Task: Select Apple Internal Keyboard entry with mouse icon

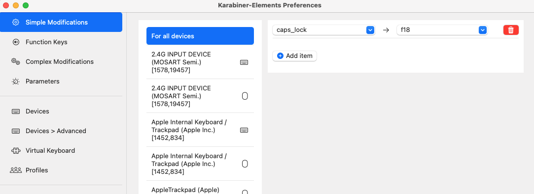Action: pyautogui.click(x=200, y=164)
